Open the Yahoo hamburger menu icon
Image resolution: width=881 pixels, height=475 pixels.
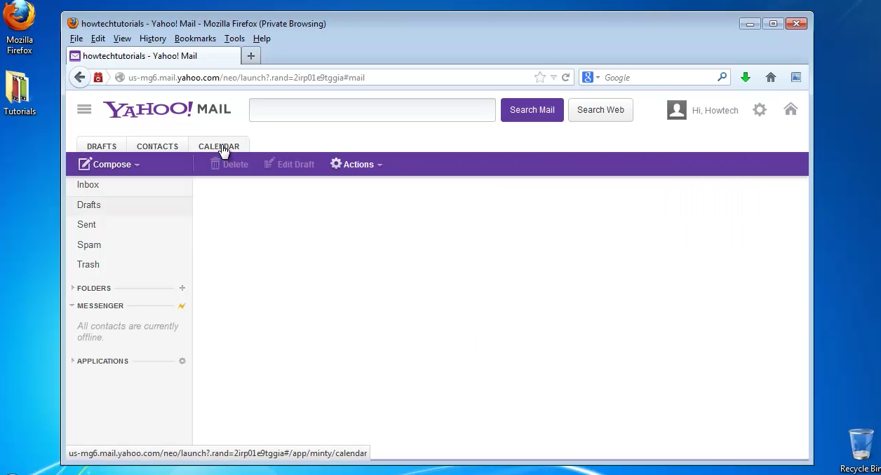(84, 109)
